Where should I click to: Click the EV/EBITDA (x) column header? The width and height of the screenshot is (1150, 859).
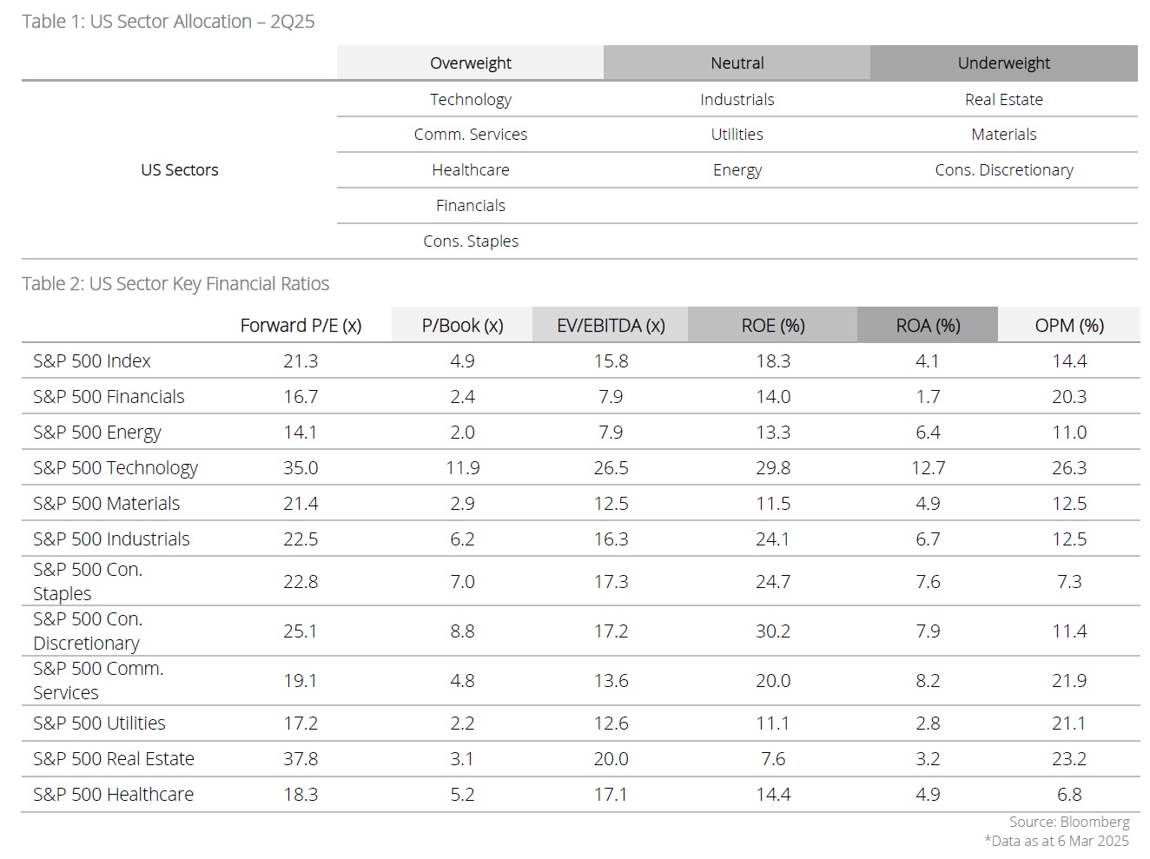pos(611,326)
